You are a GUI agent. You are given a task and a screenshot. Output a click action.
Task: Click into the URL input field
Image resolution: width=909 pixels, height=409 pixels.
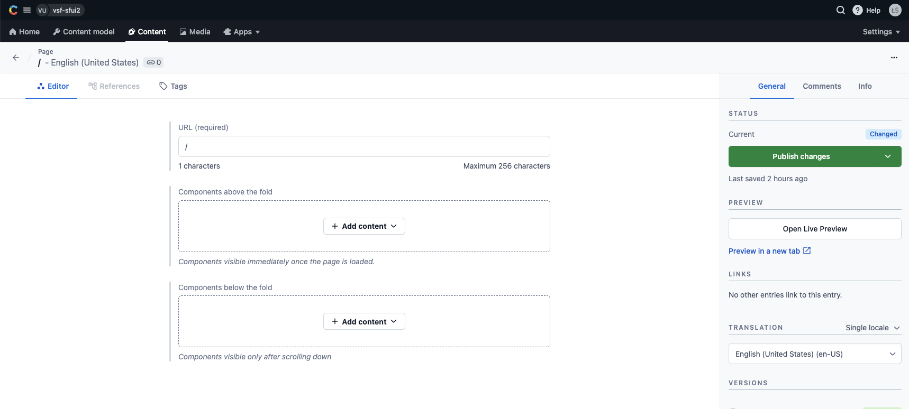[x=364, y=146]
